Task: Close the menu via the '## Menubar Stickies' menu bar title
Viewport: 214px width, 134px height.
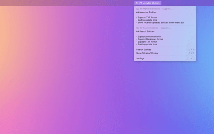Action: click(x=149, y=3)
